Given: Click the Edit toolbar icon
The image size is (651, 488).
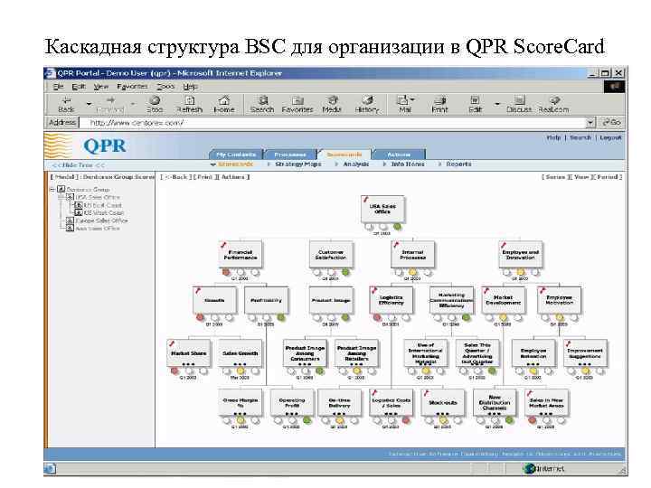Looking at the screenshot, I should (475, 105).
